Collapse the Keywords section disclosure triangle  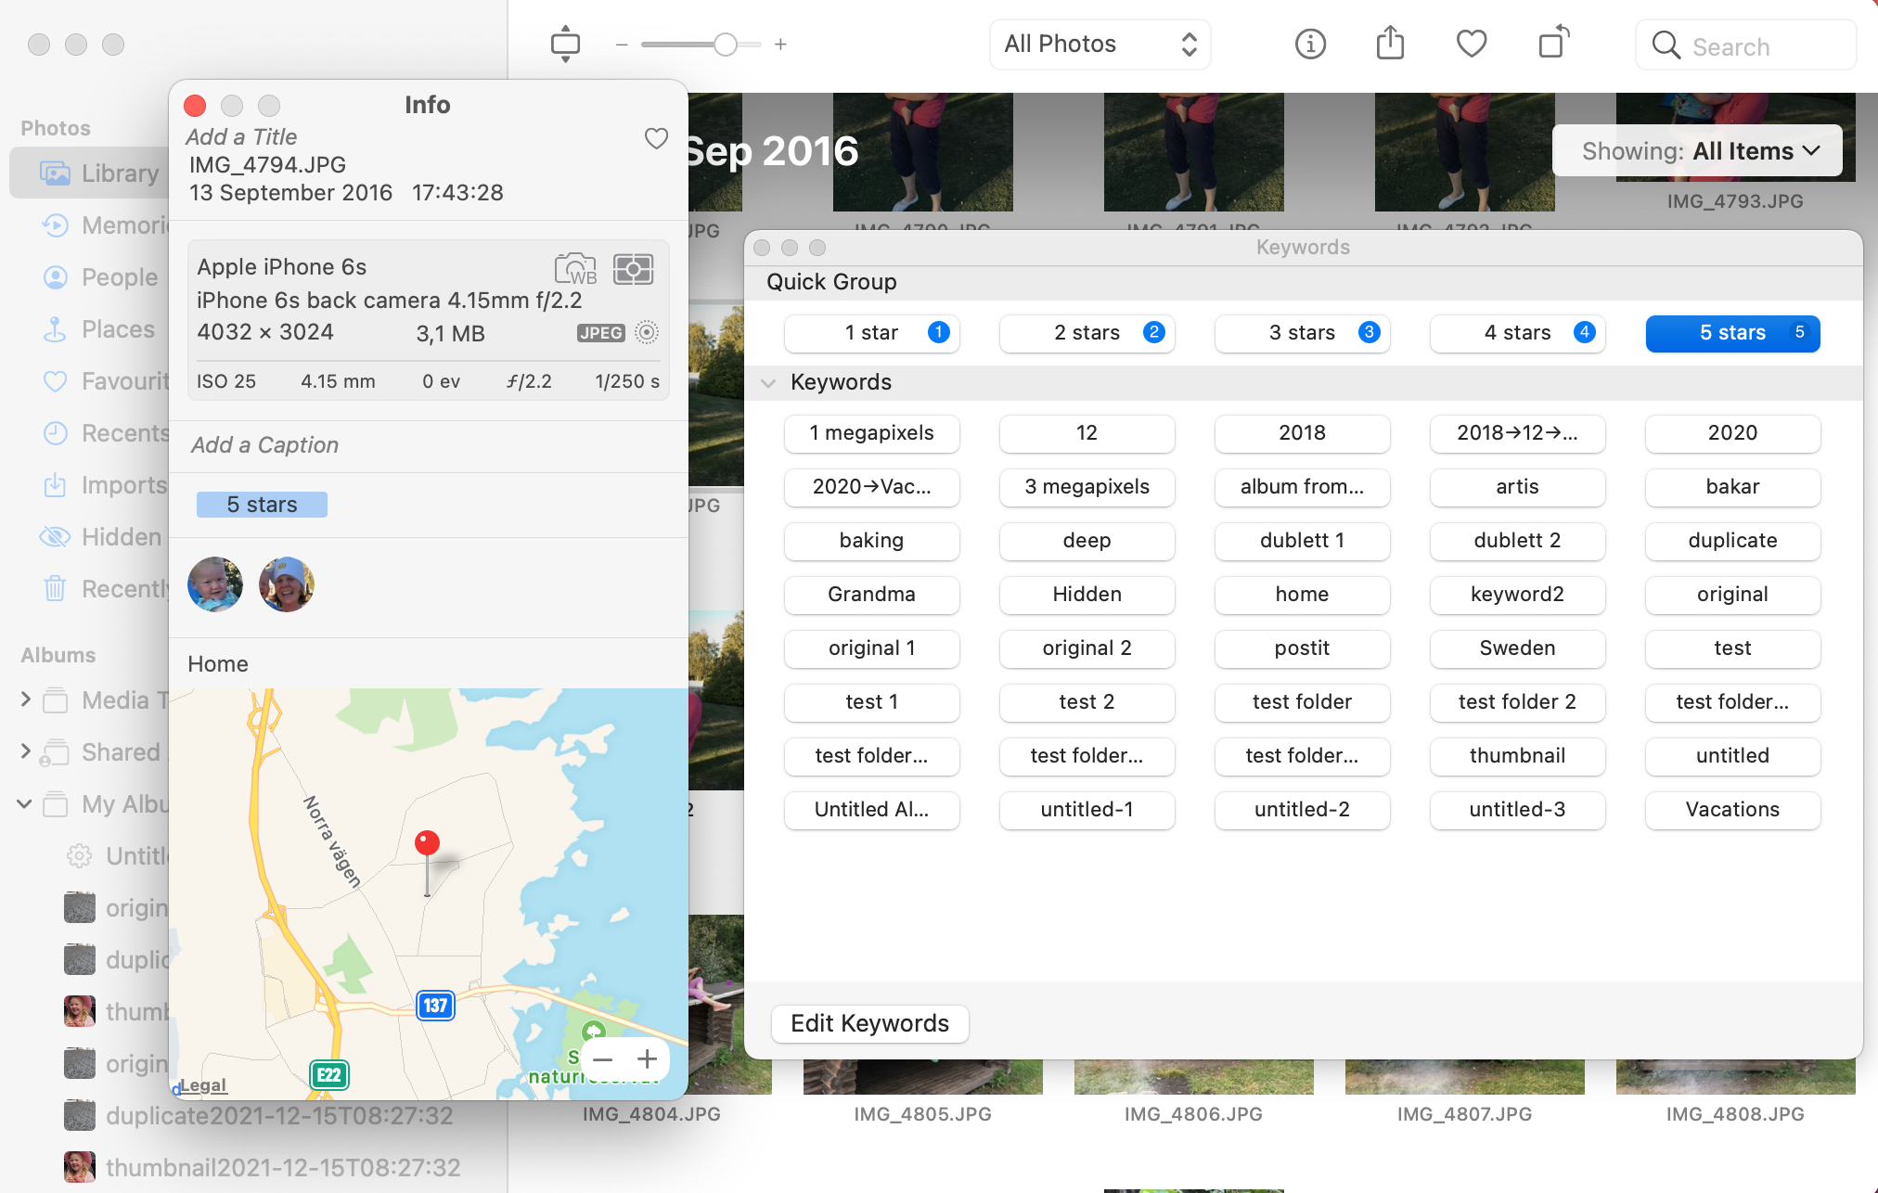coord(768,382)
